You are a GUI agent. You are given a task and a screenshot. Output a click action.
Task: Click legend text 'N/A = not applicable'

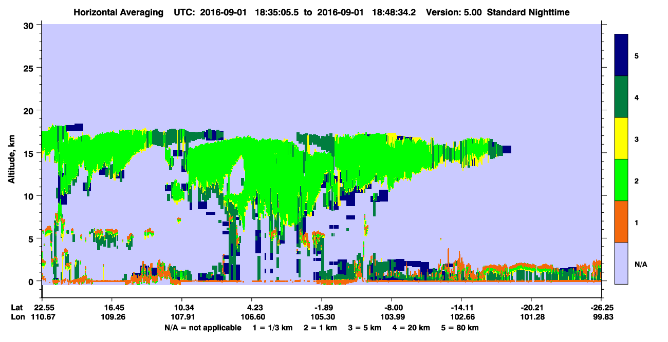(x=203, y=328)
